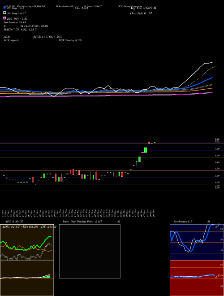Click the 'Avg Vol: 0.009 M' label
224x296 pixels.
pos(143,8)
